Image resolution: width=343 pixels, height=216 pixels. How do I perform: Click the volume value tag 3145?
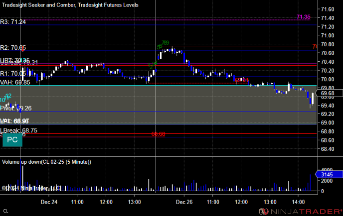click(329, 174)
